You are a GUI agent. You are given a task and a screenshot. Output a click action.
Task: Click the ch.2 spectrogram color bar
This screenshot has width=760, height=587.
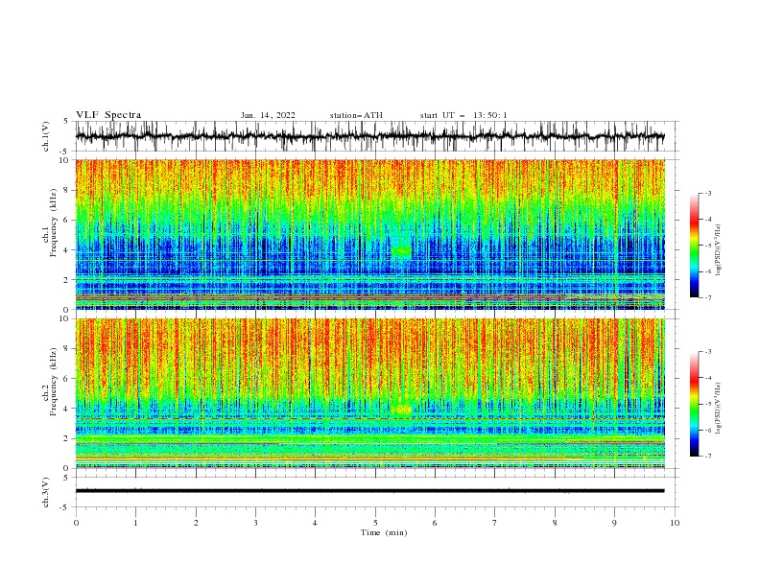pyautogui.click(x=694, y=404)
